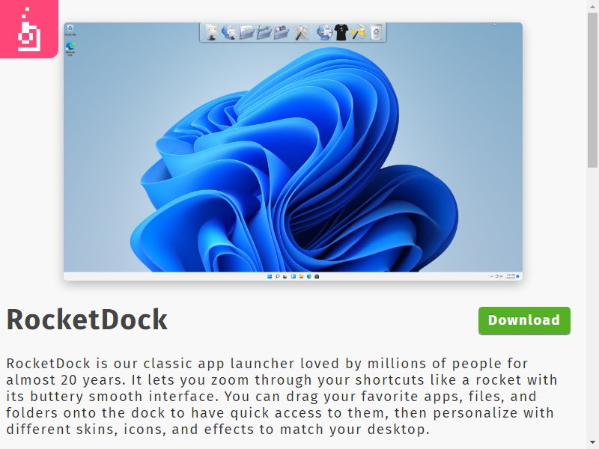Click the green Download button

[524, 320]
